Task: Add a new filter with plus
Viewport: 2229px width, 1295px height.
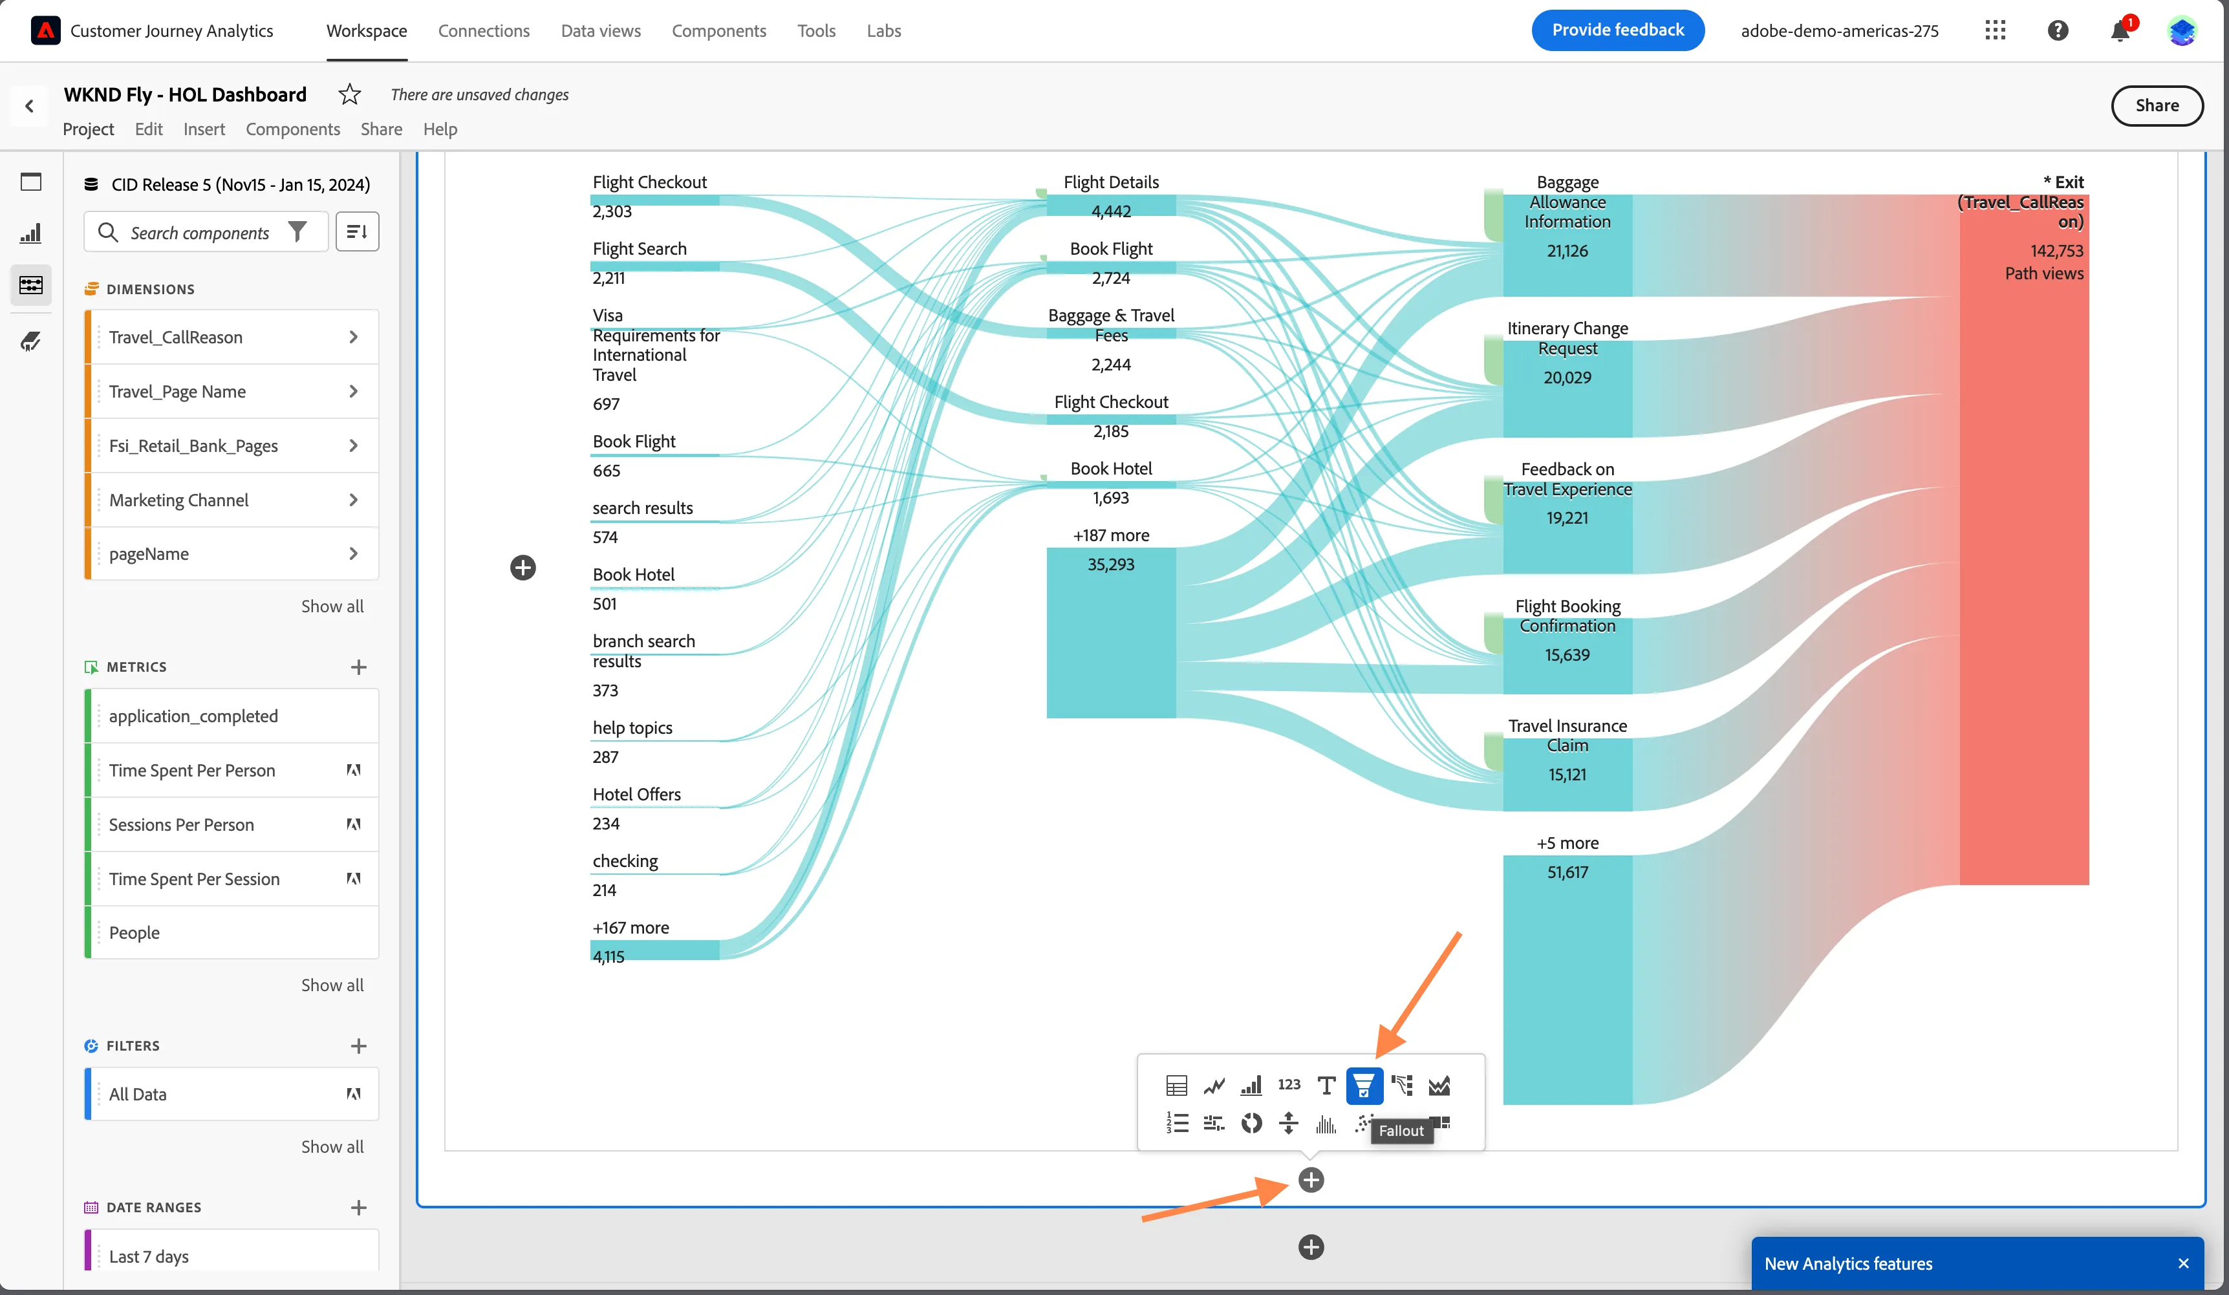Action: click(x=358, y=1045)
